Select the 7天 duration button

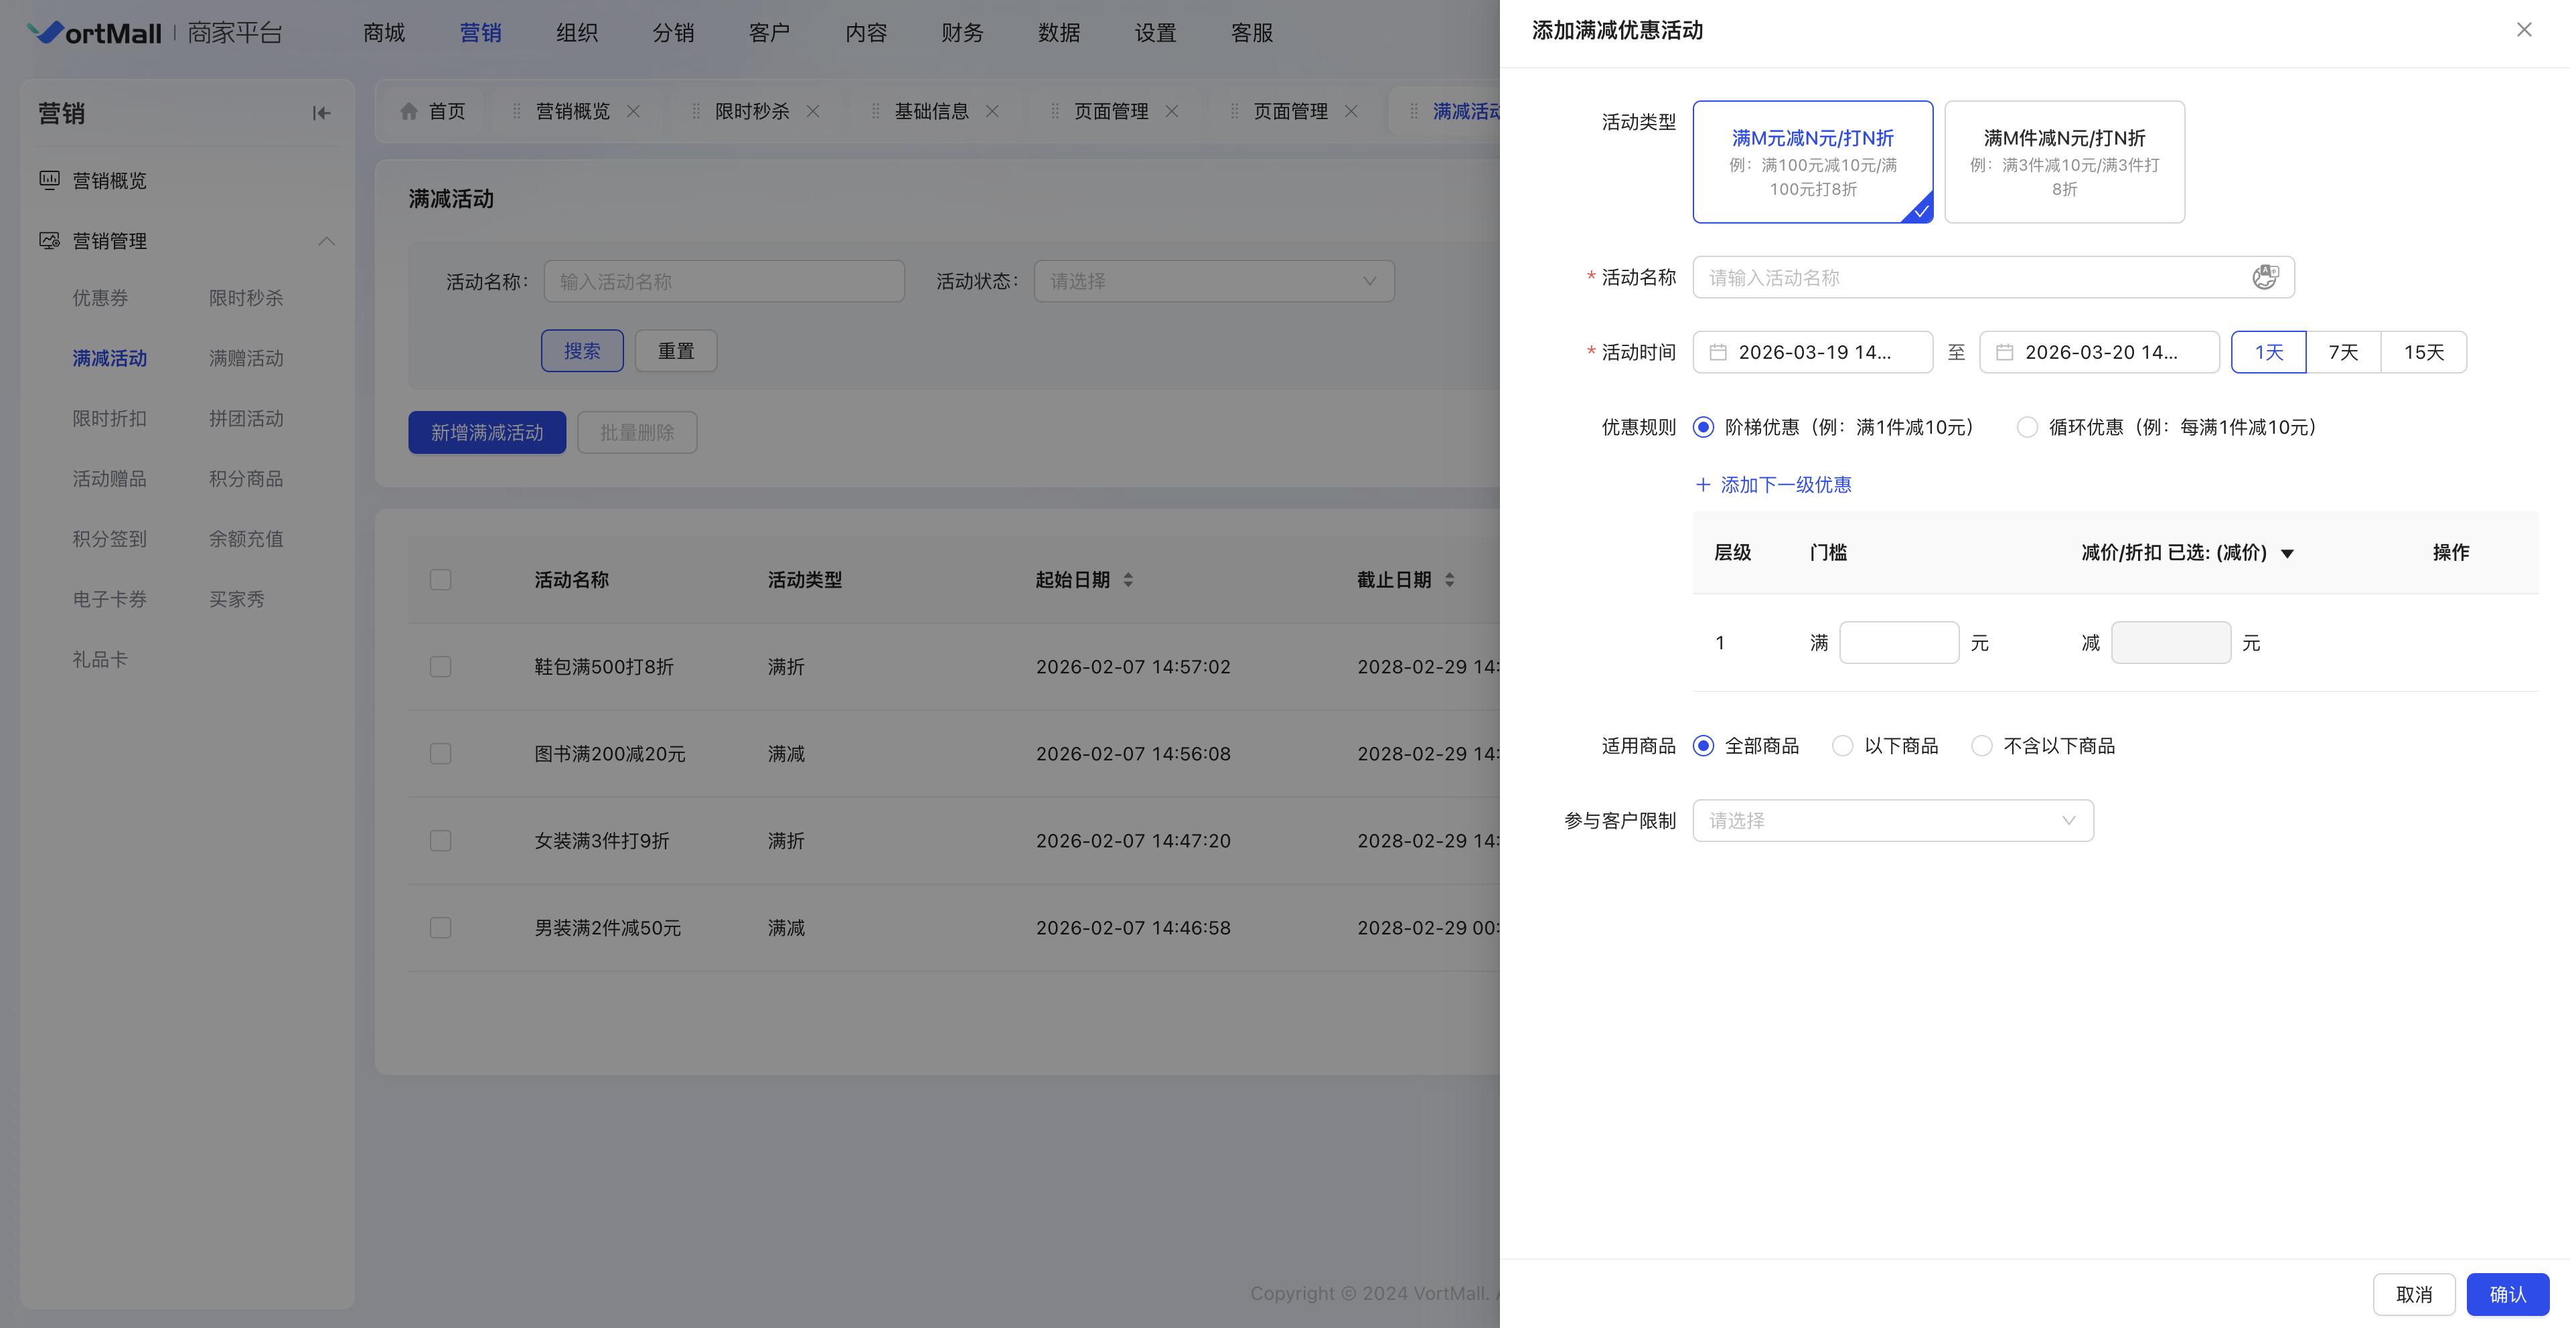click(x=2342, y=353)
